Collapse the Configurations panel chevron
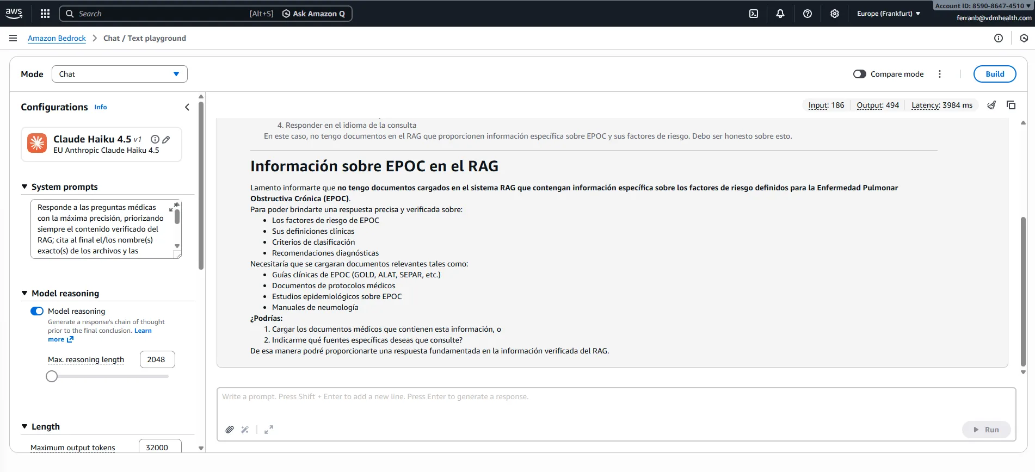 187,107
